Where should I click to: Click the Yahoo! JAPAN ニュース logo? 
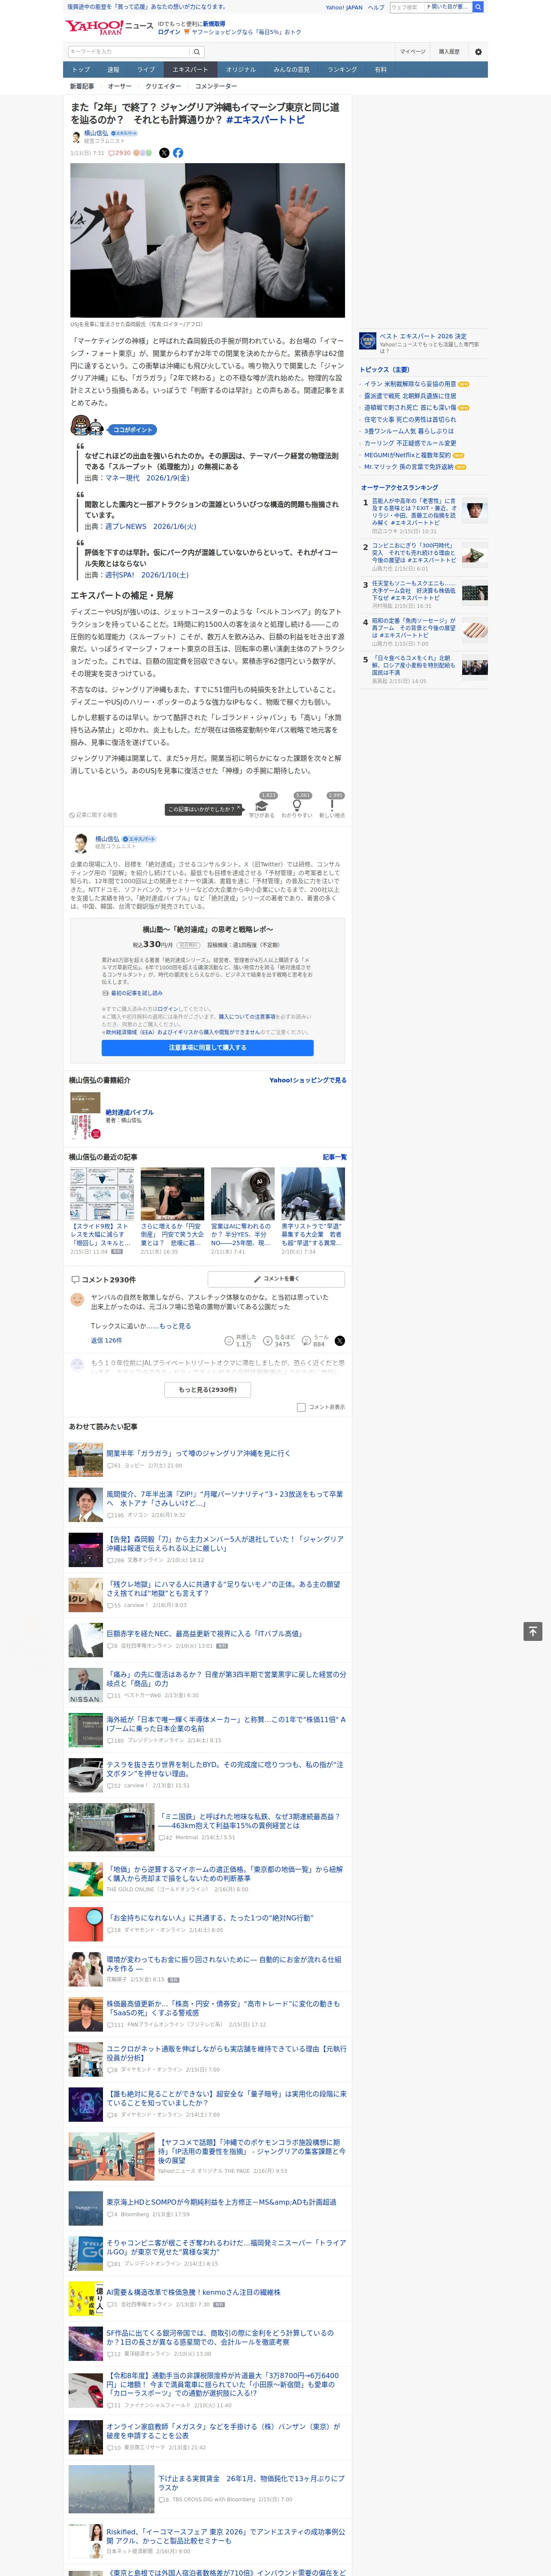click(x=109, y=27)
